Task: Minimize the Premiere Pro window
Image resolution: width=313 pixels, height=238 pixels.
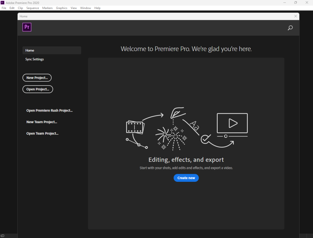Action: [x=285, y=2]
